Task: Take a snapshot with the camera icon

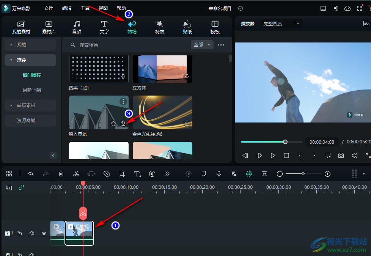Action: point(341,155)
